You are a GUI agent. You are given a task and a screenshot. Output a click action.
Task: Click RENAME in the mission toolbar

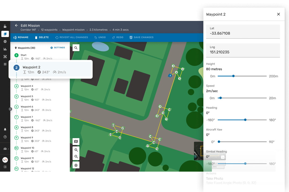[21, 37]
